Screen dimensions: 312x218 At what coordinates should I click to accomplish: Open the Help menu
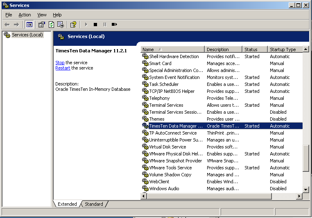click(57, 15)
